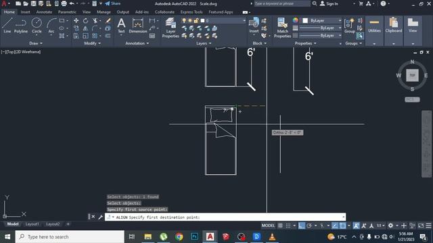Toggle annotation objects visibility in status bar

pos(357,225)
